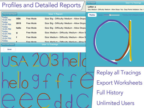
Task: Click Free Mode in the USA row
Action: (31, 19)
